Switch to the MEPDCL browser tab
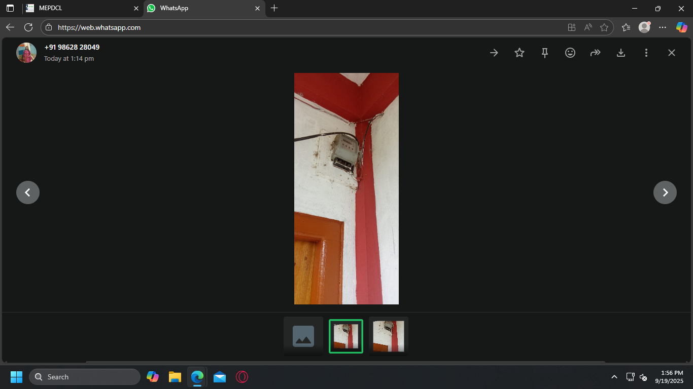This screenshot has height=389, width=693. [82, 8]
